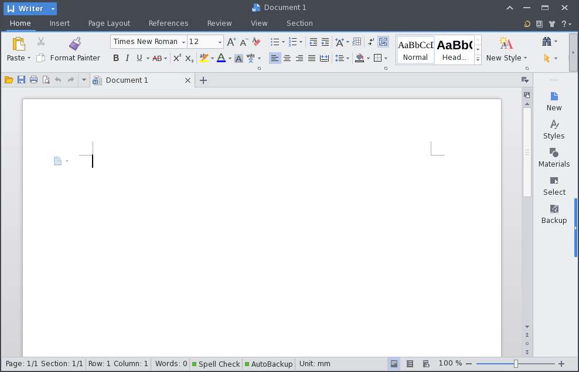The width and height of the screenshot is (579, 372).
Task: Expand the font name dropdown
Action: point(183,42)
